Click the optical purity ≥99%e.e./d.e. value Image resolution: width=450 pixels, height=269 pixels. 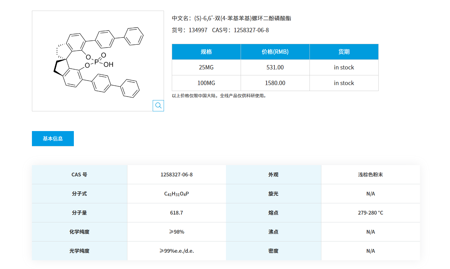(176, 251)
